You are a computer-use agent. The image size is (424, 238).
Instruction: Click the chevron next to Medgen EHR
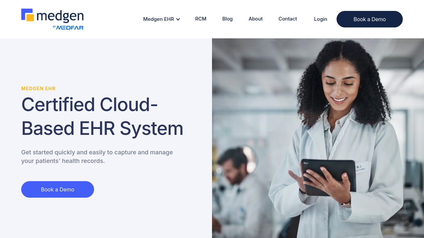point(178,19)
